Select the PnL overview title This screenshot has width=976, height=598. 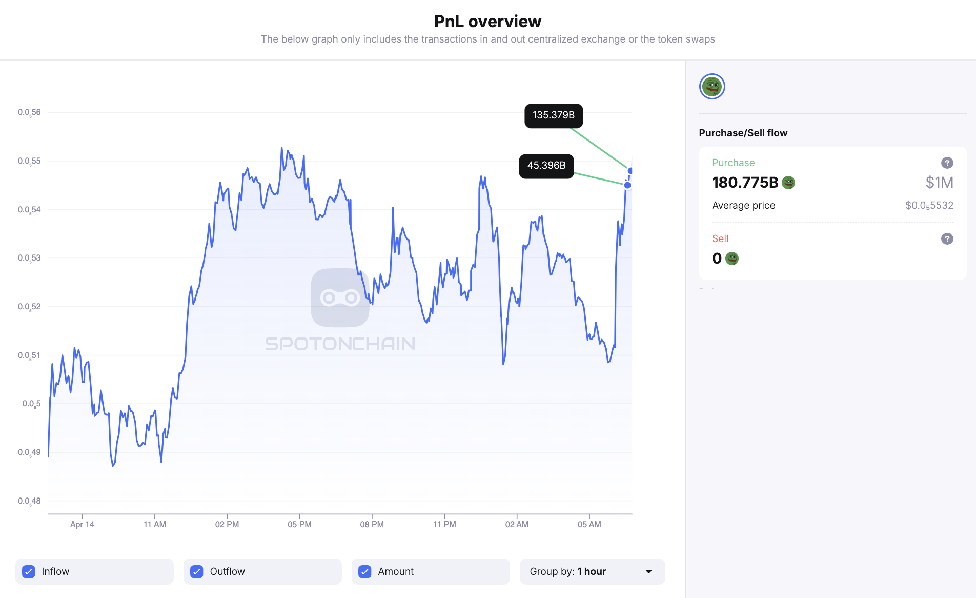coord(487,21)
